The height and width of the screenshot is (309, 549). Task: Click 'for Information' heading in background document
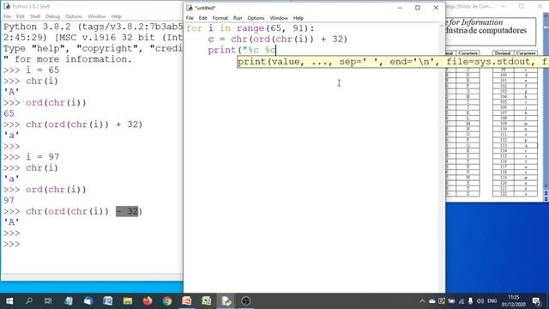(x=476, y=22)
